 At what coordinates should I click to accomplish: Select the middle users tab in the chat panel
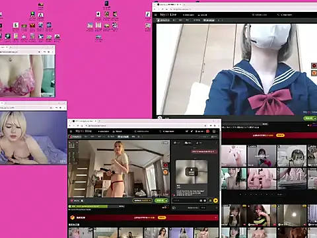188,143
